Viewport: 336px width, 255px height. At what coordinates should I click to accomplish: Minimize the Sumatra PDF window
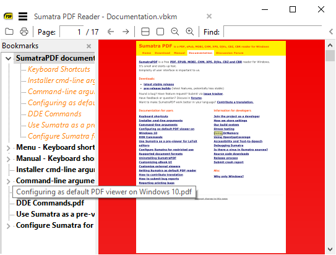click(265, 9)
